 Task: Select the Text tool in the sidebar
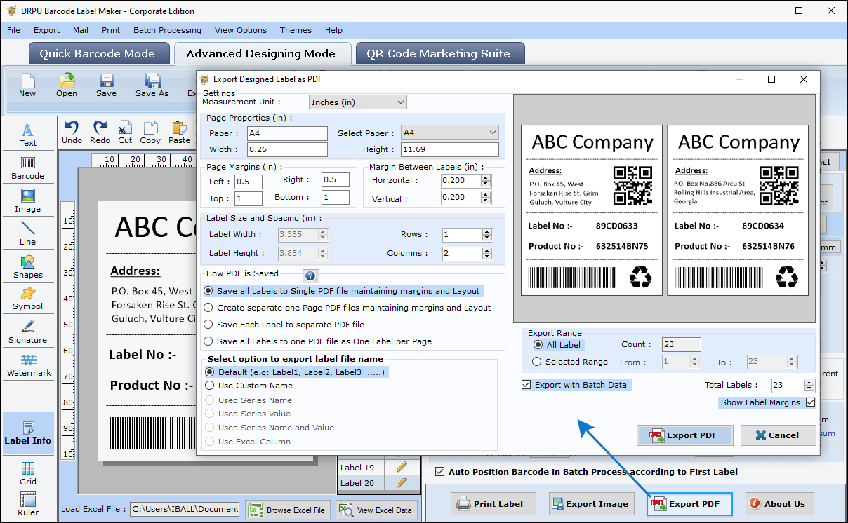28,135
